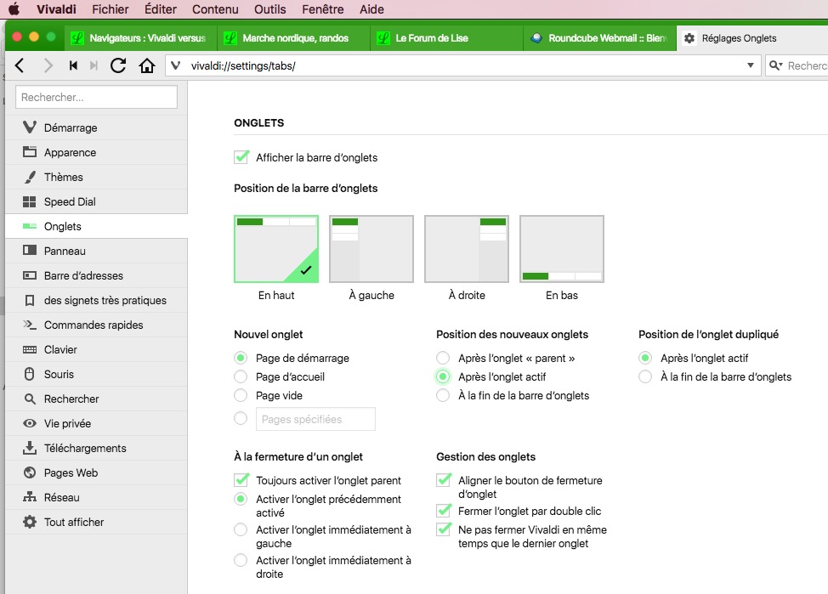828x594 pixels.
Task: Open the Fenêtre menu
Action: pos(323,10)
